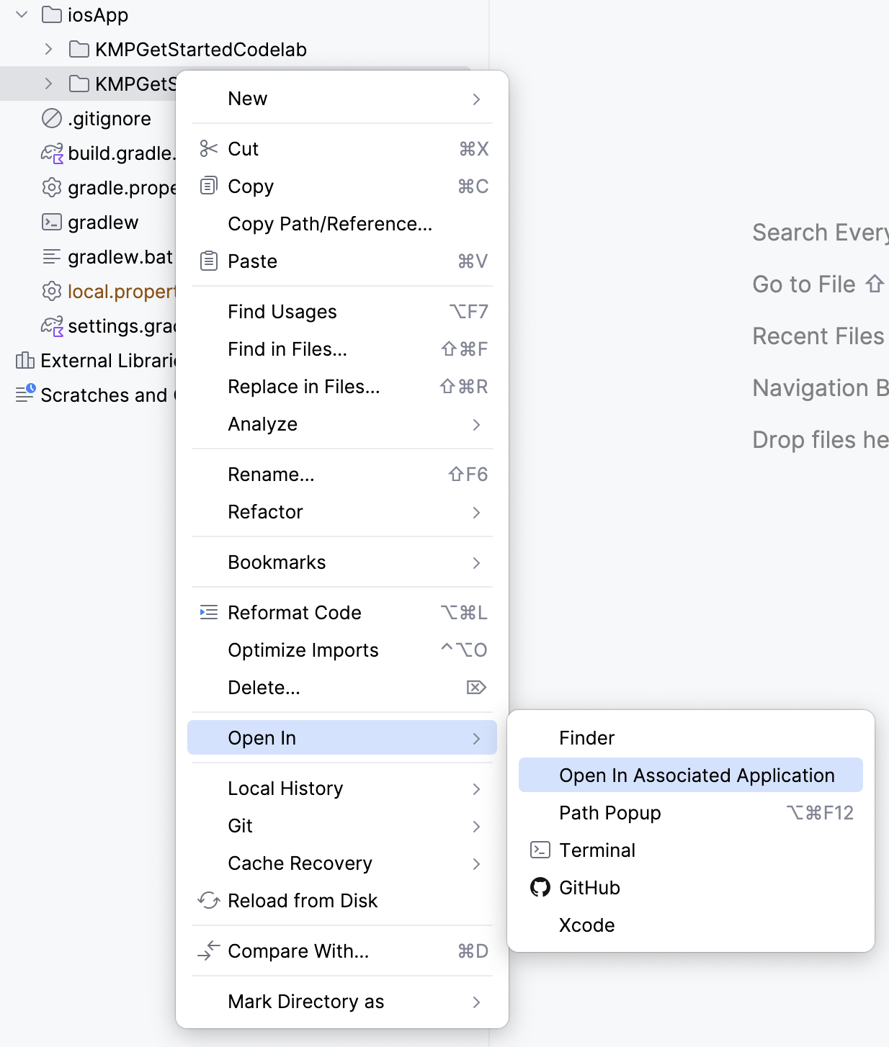Click the External Libraries icon
Image resolution: width=889 pixels, height=1047 pixels.
pyautogui.click(x=24, y=360)
